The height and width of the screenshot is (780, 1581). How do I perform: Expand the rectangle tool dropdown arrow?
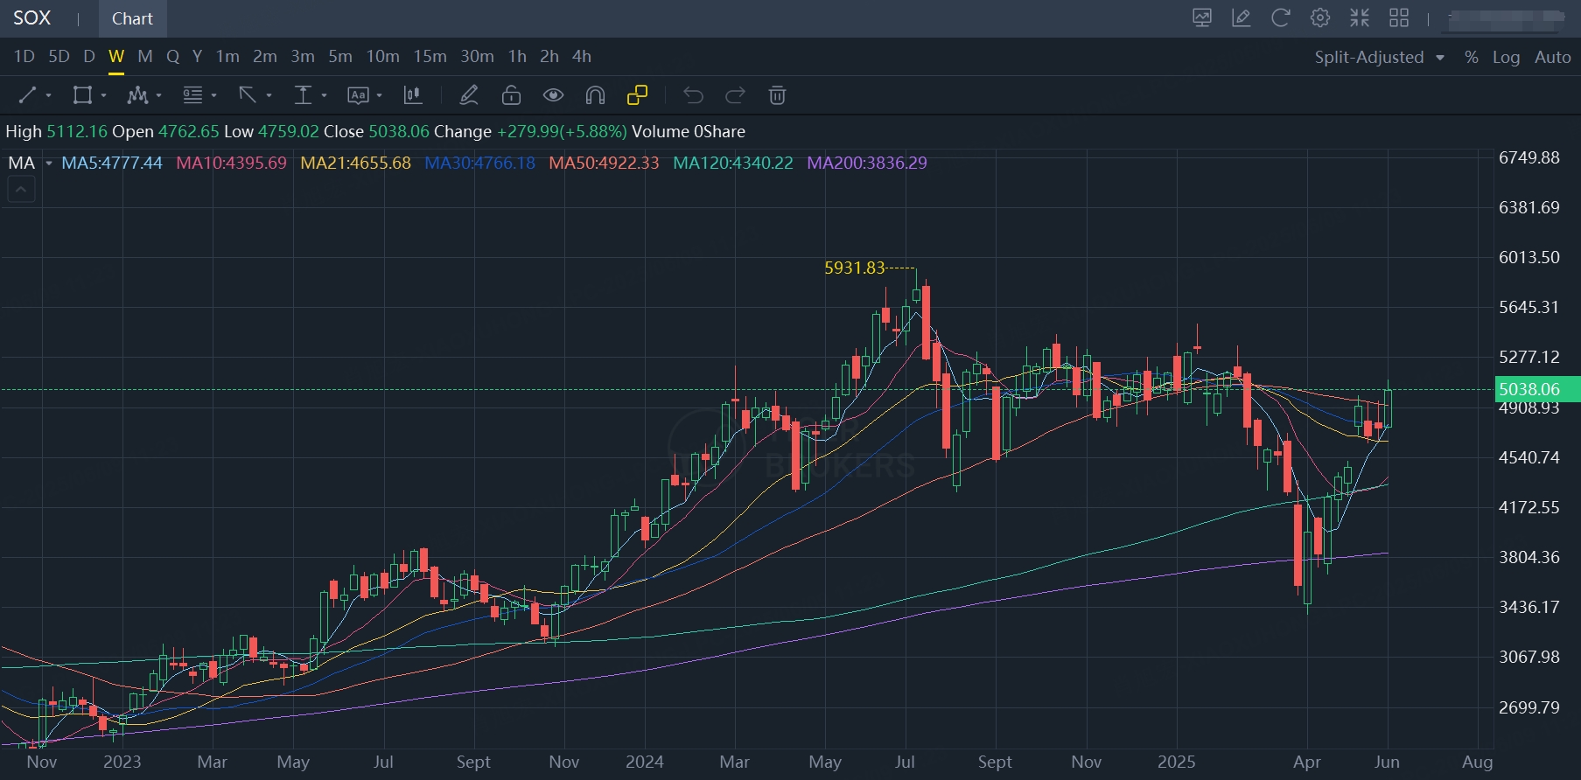(103, 96)
